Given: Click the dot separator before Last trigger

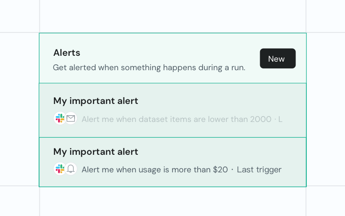Looking at the screenshot, I should [232, 170].
